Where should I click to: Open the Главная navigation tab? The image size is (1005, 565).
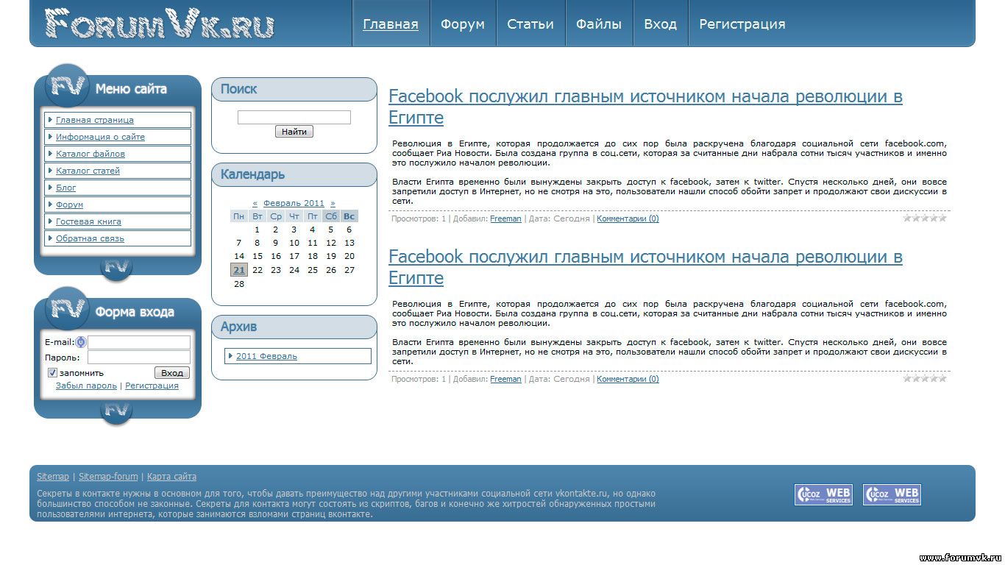coord(391,24)
